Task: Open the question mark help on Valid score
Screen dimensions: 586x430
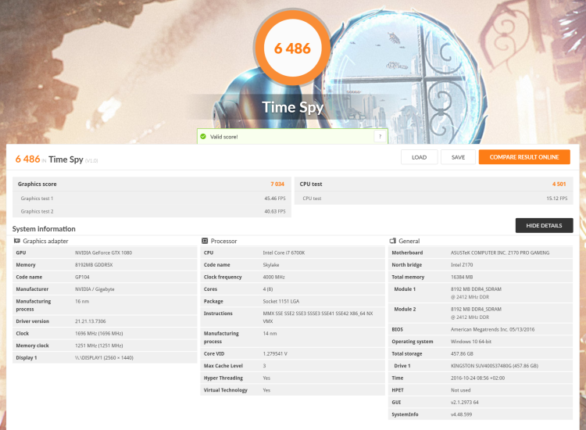Action: pos(380,137)
